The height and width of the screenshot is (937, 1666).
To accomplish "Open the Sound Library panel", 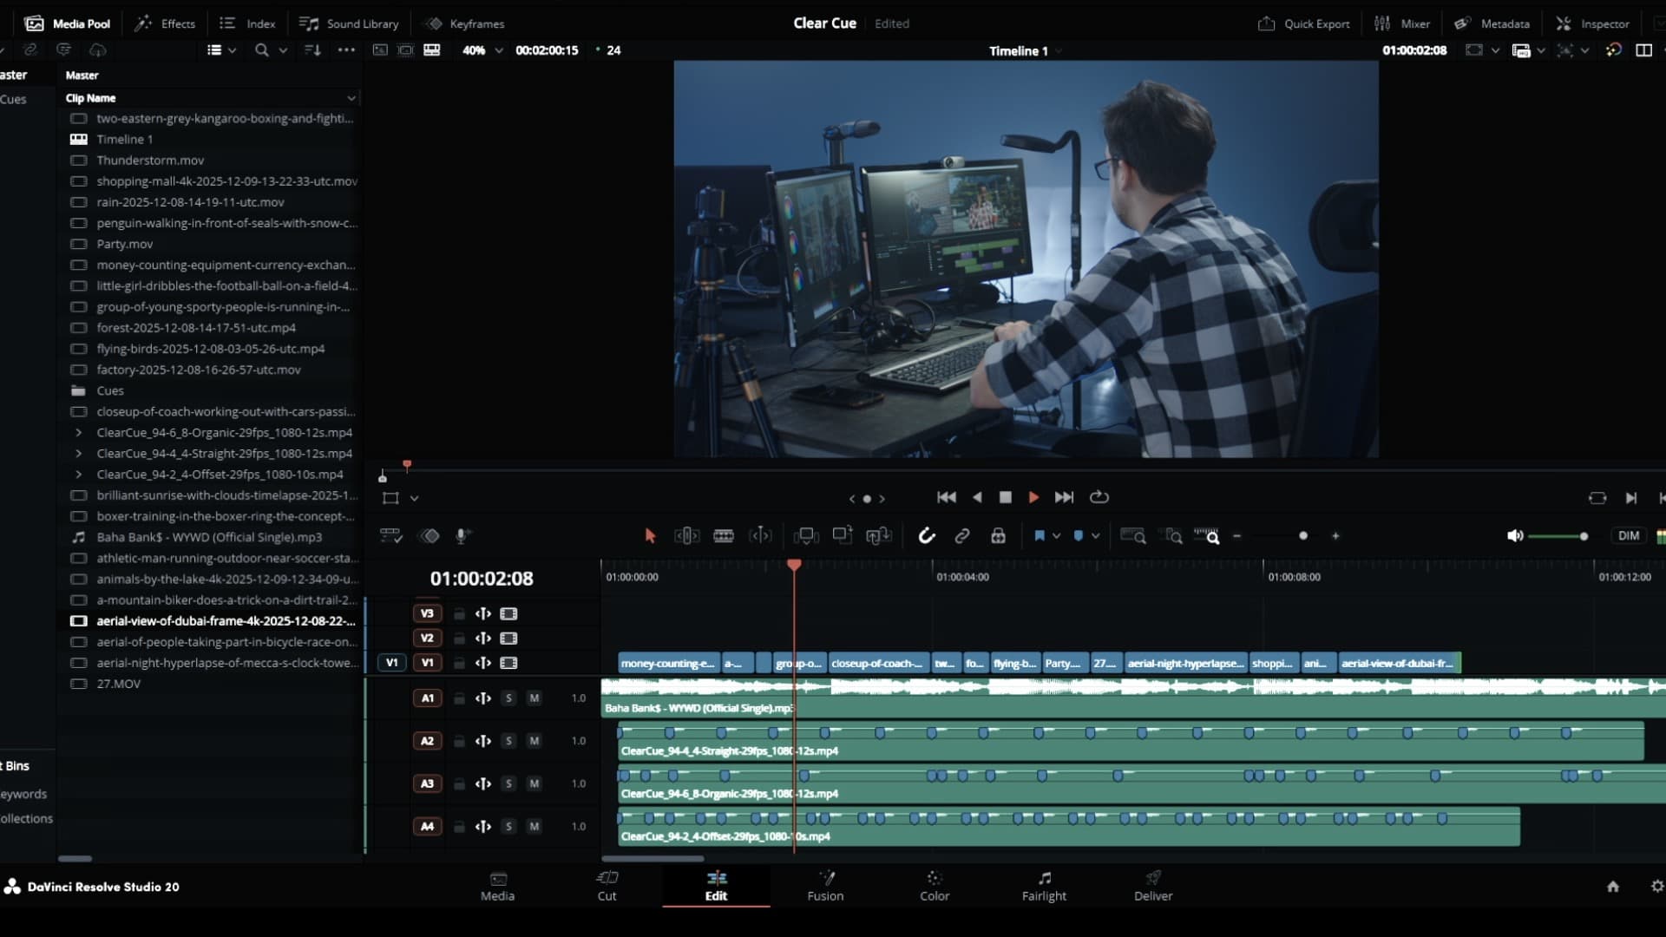I will click(348, 23).
